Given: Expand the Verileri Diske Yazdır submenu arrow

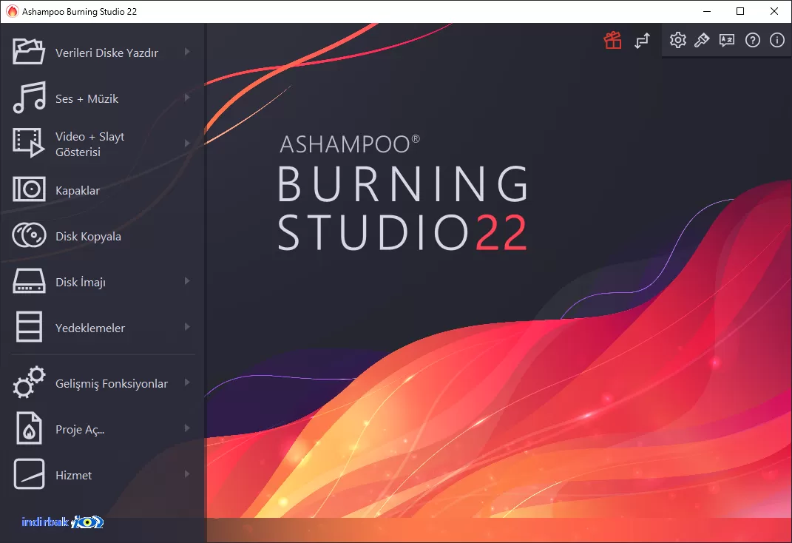Looking at the screenshot, I should coord(187,52).
